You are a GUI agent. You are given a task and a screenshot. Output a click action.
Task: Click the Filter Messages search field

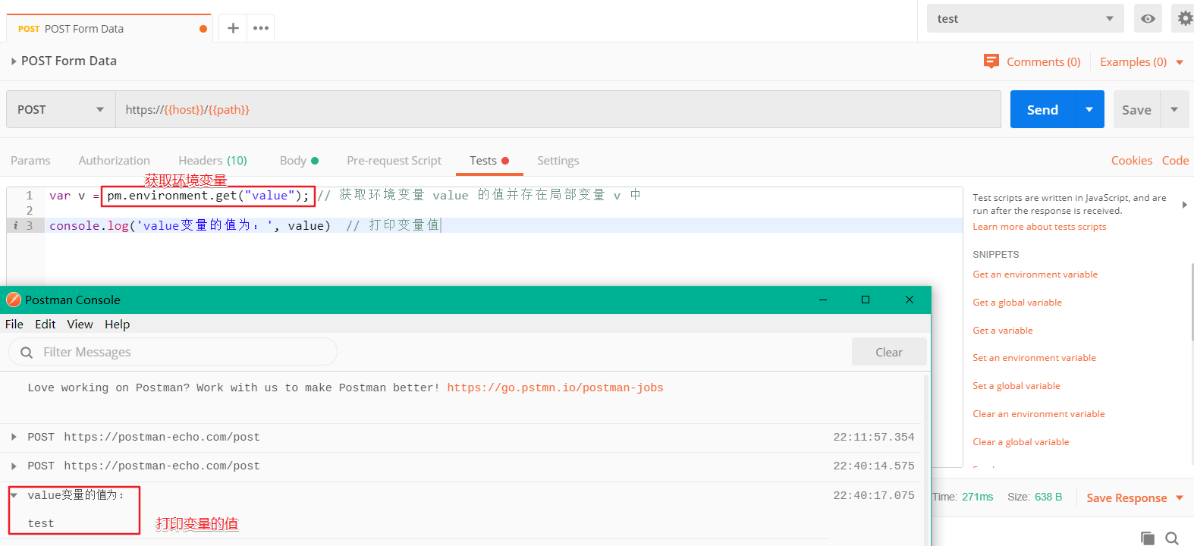(173, 352)
